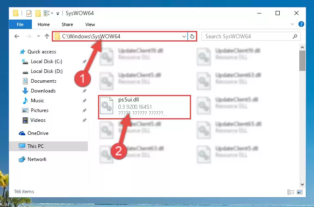Screen dimensions: 314x207
Task: Click the pin icon beside Downloads
Action: point(84,91)
